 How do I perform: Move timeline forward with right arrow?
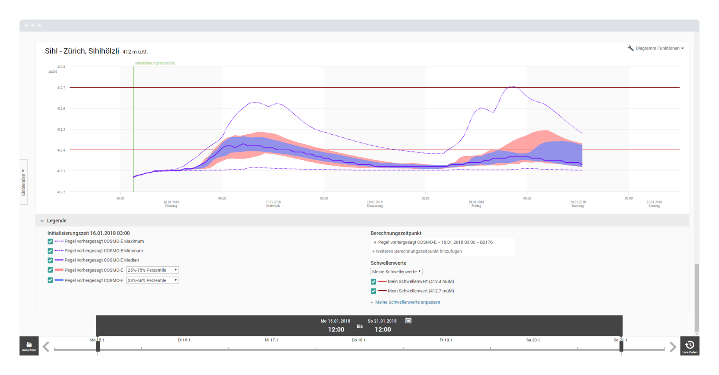coord(673,347)
